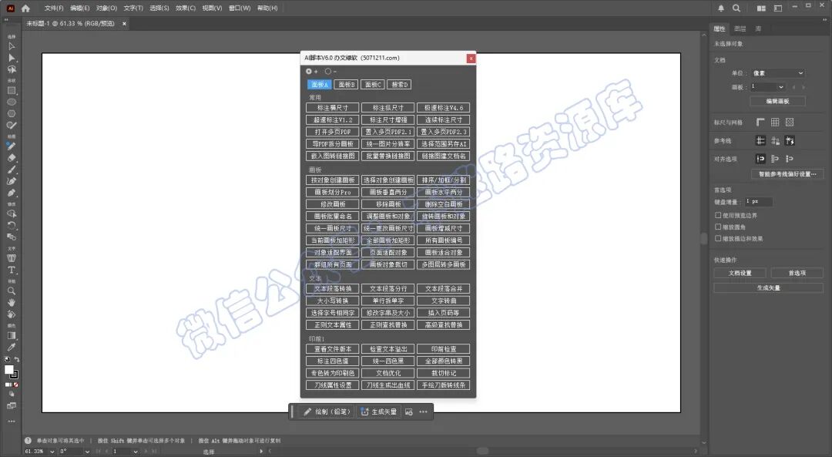Toggle the grid icon in Properties panel

775,122
